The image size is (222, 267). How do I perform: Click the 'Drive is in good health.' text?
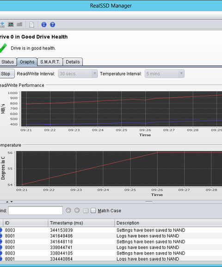pos(33,48)
